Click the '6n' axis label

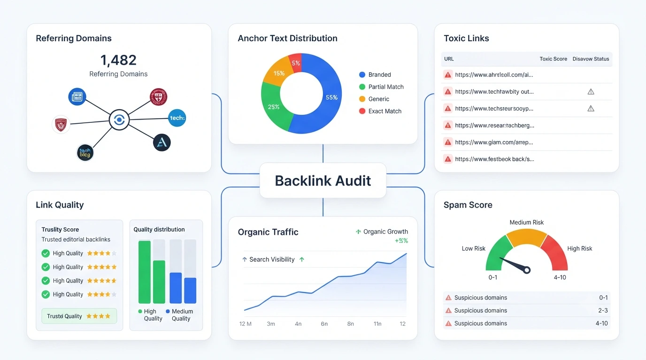[x=324, y=324]
